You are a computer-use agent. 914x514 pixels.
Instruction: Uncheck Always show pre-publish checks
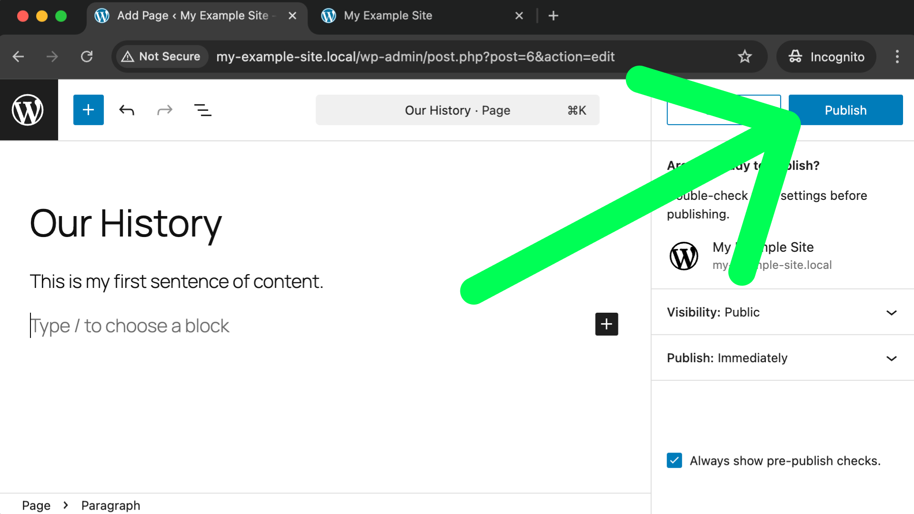(674, 461)
